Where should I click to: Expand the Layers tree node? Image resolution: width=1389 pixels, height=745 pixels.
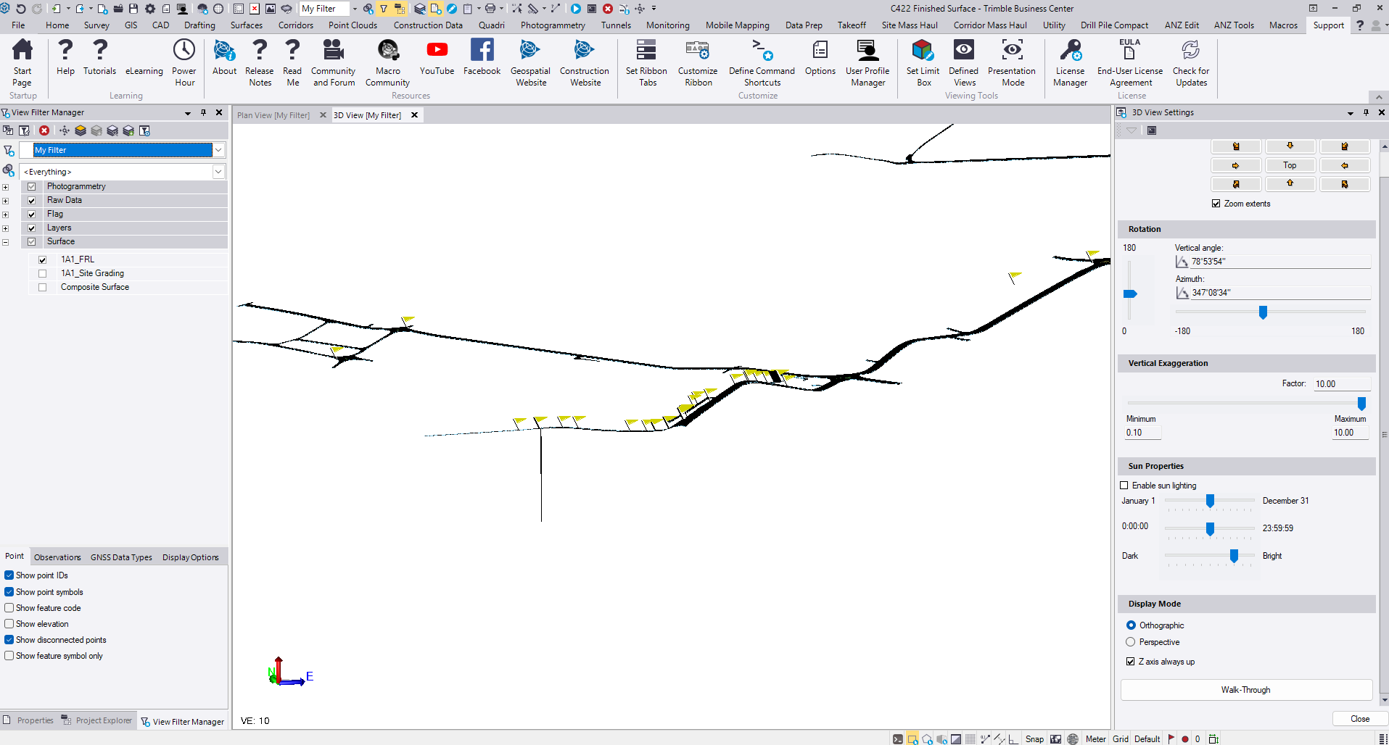[x=6, y=228]
